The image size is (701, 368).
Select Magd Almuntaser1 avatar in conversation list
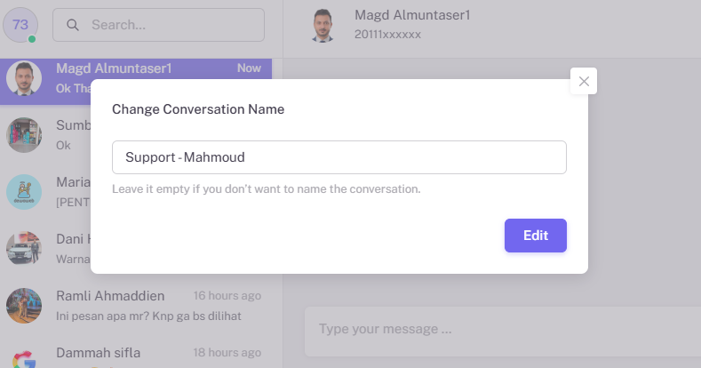click(x=24, y=78)
